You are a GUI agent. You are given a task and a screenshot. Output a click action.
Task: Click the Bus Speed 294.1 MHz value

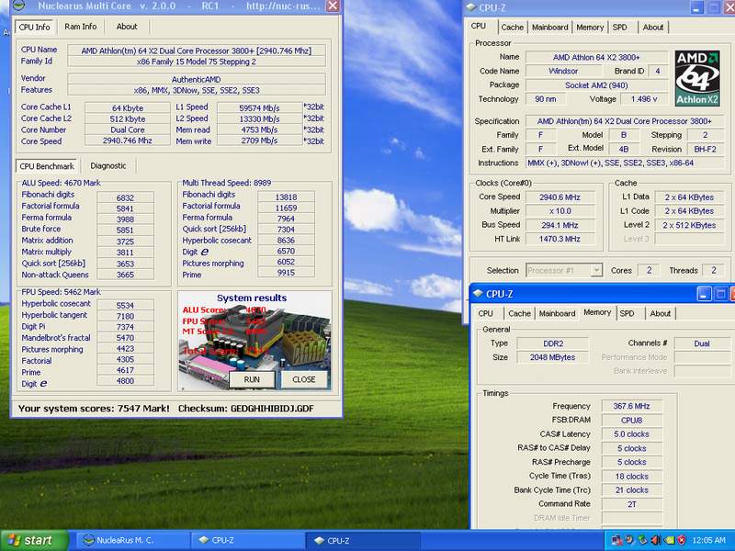pyautogui.click(x=560, y=225)
